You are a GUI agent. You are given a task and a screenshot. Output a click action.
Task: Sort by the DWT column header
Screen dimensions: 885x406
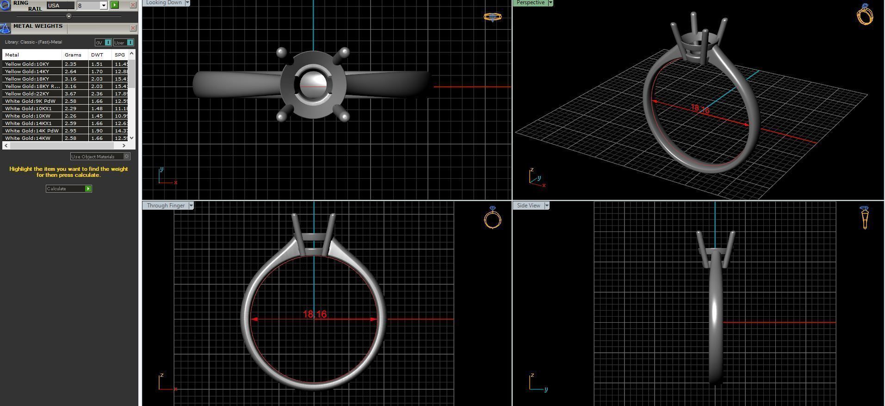(x=100, y=55)
